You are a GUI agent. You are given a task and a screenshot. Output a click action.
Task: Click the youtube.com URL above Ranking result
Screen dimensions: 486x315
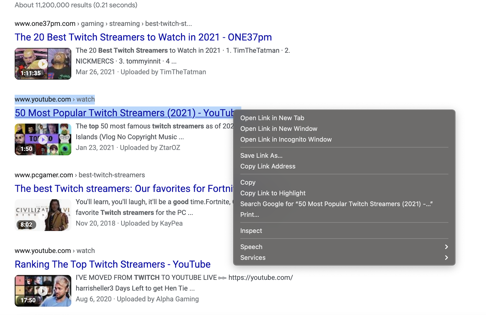(x=55, y=251)
